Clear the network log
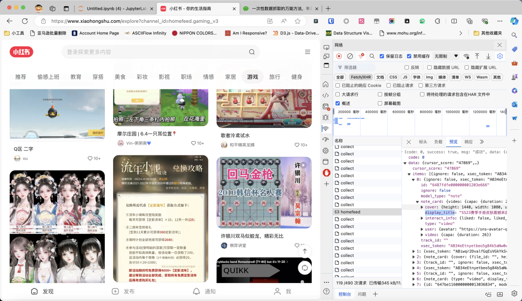Image resolution: width=522 pixels, height=301 pixels. [350, 56]
